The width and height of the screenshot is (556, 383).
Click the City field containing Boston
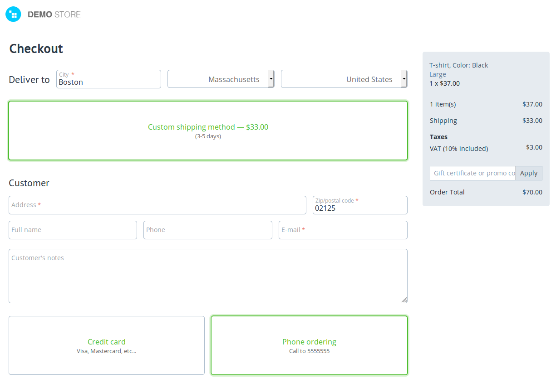(108, 79)
